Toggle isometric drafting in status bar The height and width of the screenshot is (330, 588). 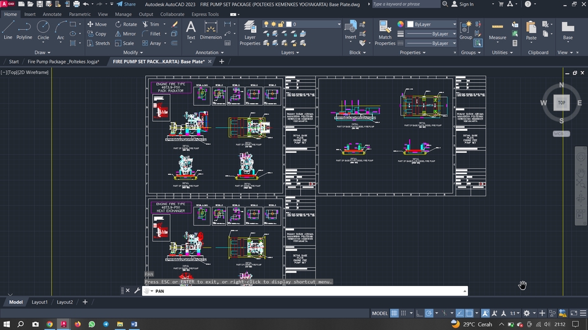coord(445,313)
